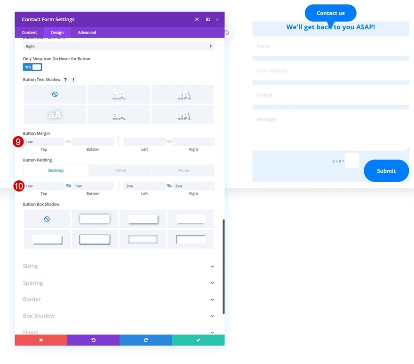Link Button Margin top and bottom values
The height and width of the screenshot is (364, 414).
coord(68,142)
